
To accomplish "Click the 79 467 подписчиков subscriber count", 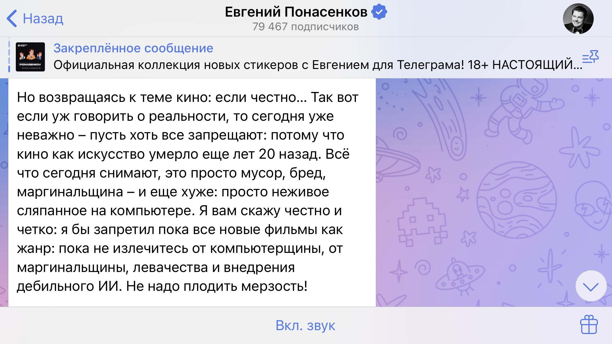I will click(305, 27).
